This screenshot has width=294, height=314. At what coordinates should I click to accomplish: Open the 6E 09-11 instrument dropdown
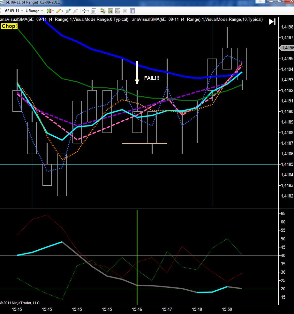tap(14, 11)
